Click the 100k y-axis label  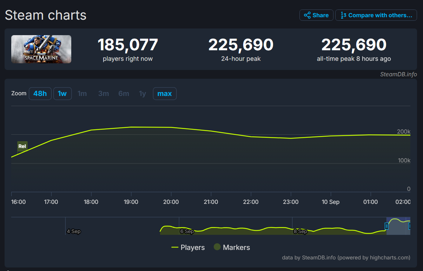coord(404,160)
